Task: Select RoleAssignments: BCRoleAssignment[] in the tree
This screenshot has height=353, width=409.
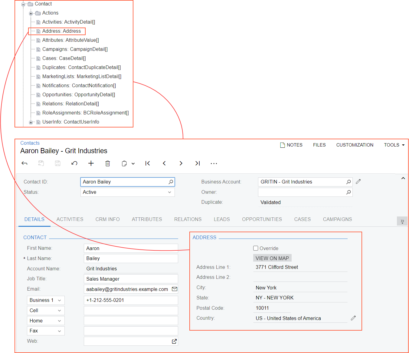Action: coord(86,113)
